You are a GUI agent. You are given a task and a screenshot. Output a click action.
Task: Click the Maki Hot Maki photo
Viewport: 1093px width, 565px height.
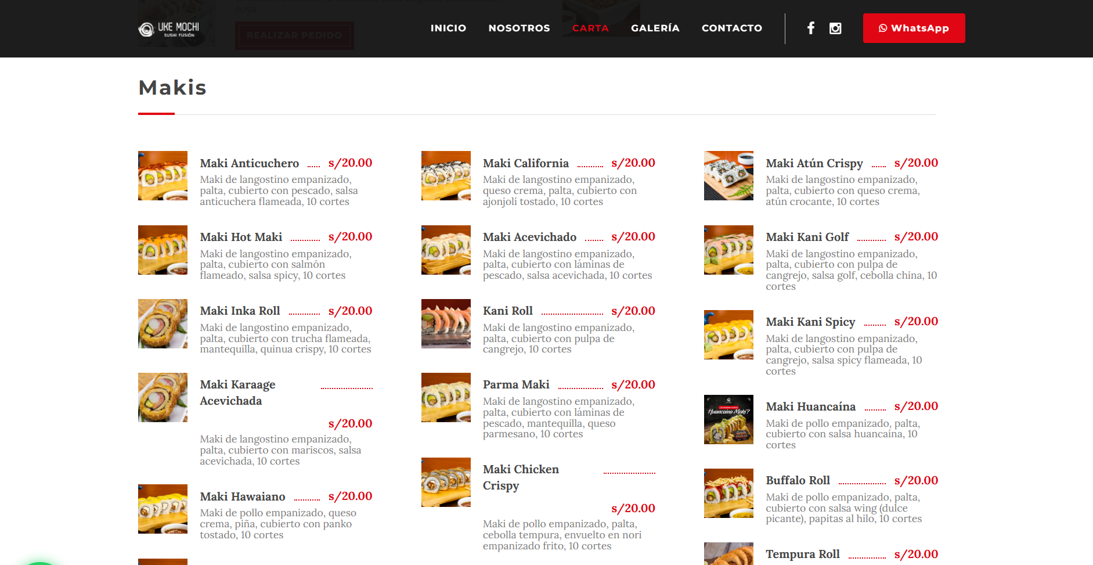pyautogui.click(x=163, y=250)
